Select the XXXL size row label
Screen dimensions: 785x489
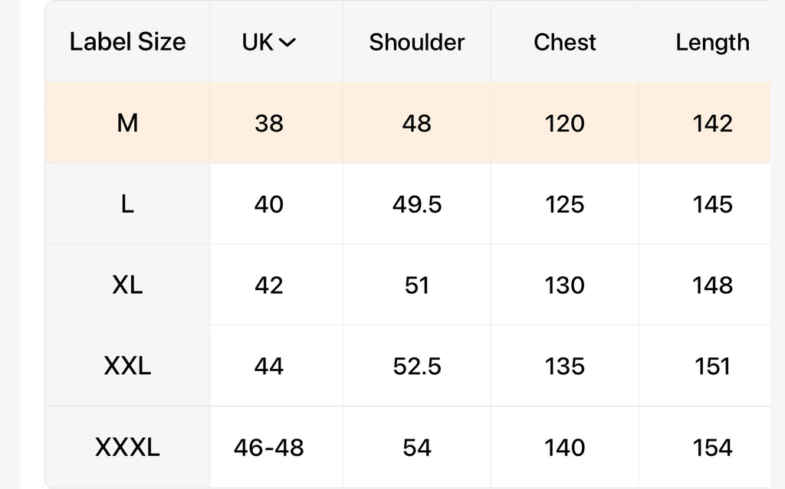click(128, 447)
